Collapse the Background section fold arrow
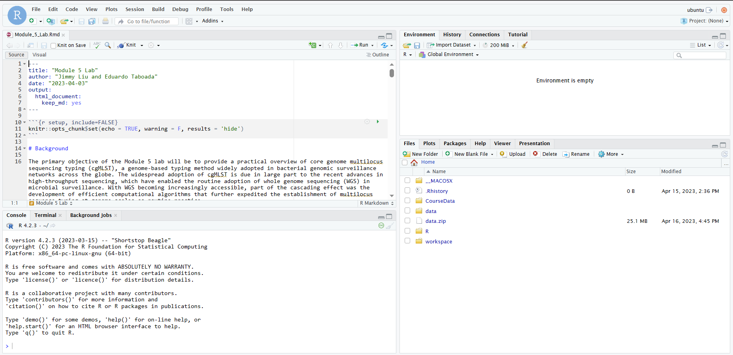This screenshot has width=733, height=355. tap(24, 149)
